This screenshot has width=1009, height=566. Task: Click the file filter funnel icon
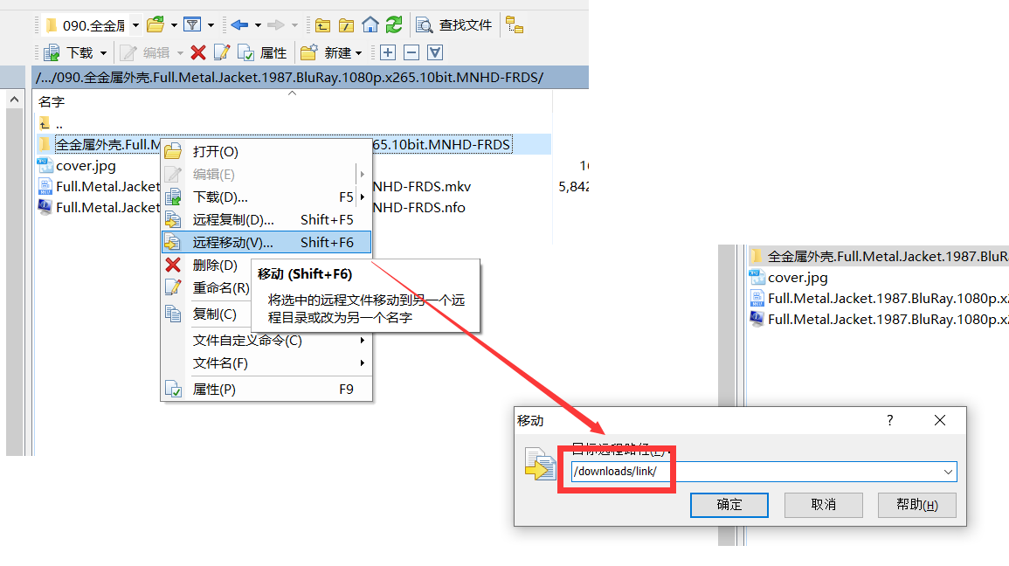click(192, 25)
